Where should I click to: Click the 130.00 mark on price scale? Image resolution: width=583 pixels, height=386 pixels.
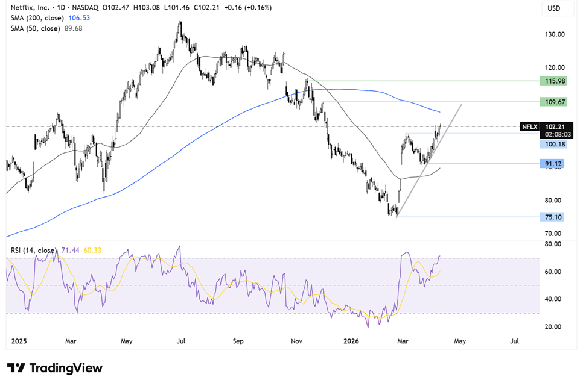point(553,34)
